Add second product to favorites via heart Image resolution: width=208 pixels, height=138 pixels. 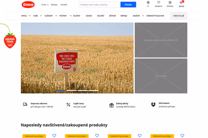pos(97,135)
